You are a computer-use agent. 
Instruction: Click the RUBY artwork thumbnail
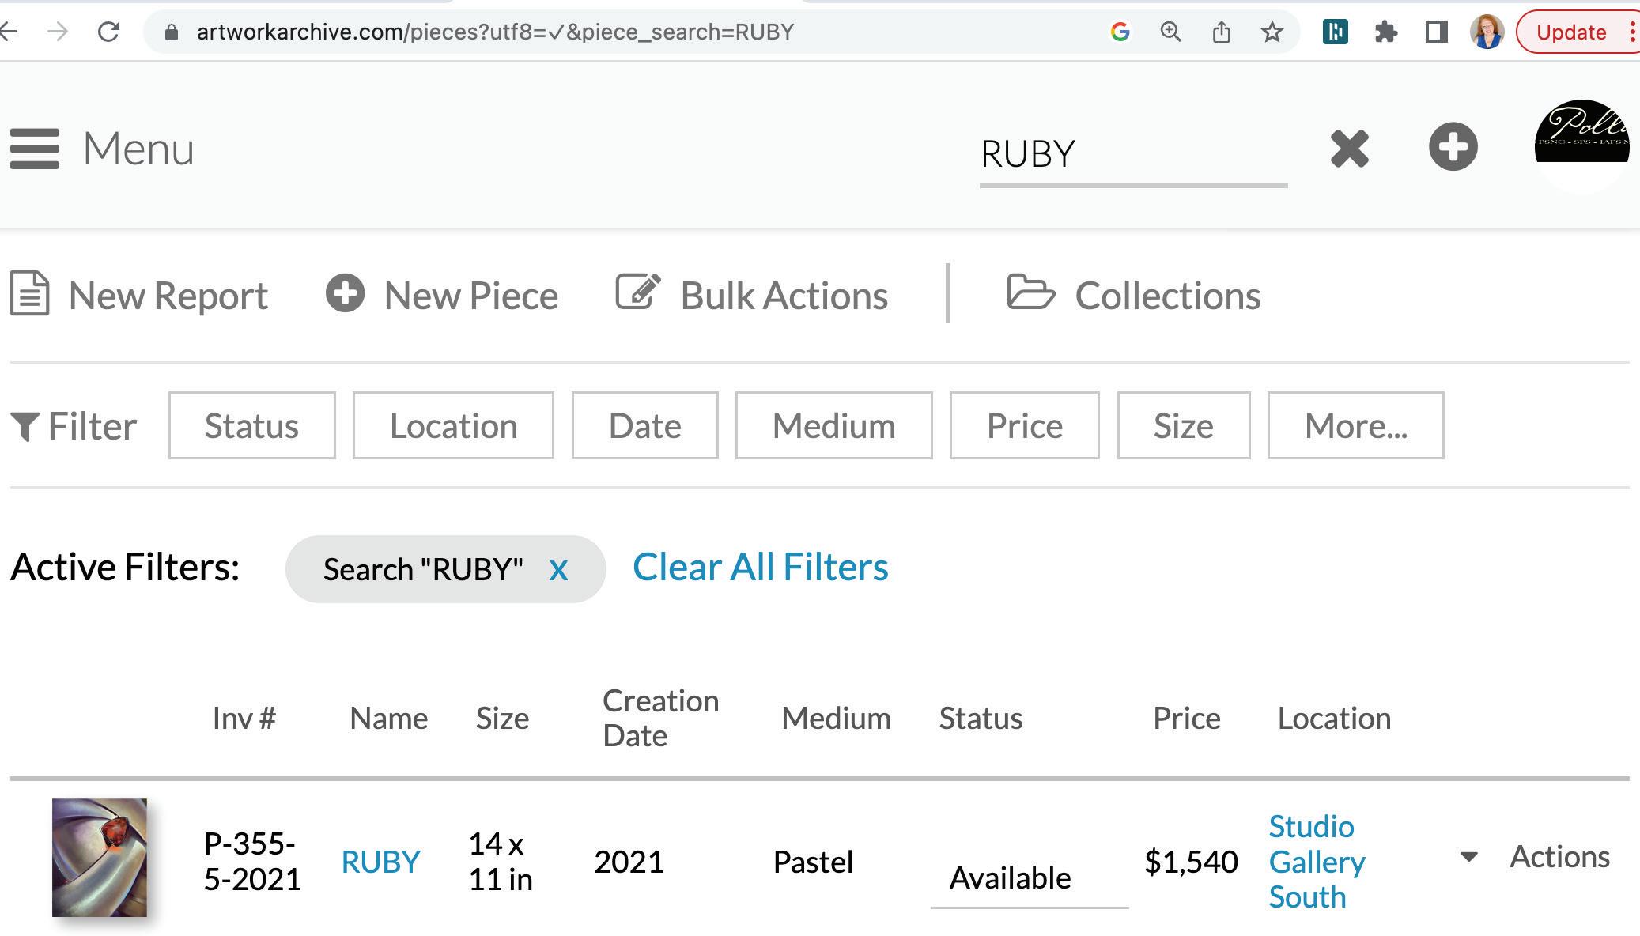[100, 858]
